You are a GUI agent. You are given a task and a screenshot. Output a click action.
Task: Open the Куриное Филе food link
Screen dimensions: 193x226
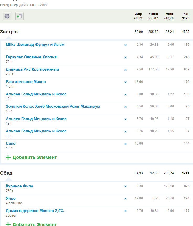19,186
